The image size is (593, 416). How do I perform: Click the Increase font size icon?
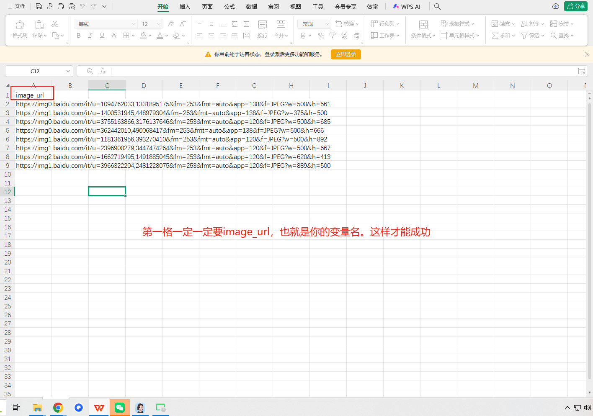(171, 24)
